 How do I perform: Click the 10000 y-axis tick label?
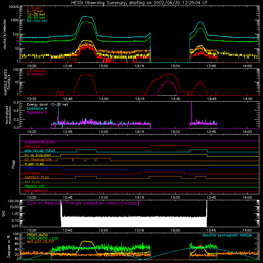click(14, 7)
